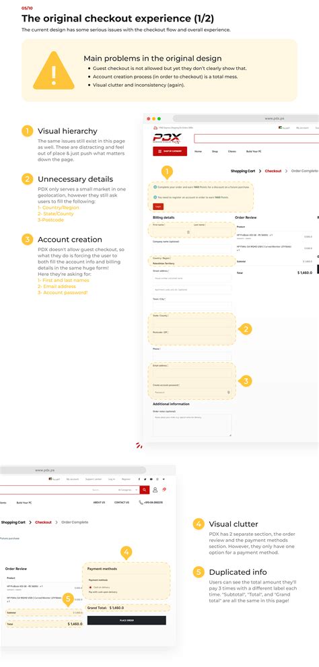Click the Email address input field
Viewport: 319px width, 667px height.
(192, 373)
